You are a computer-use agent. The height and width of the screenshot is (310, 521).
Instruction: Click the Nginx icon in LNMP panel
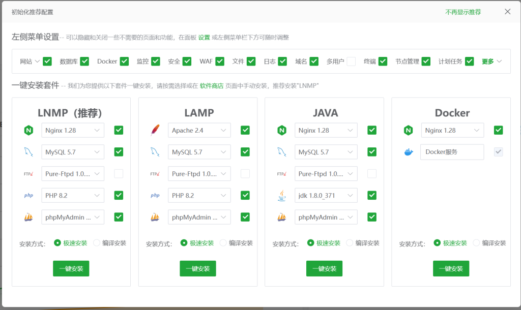coord(28,131)
